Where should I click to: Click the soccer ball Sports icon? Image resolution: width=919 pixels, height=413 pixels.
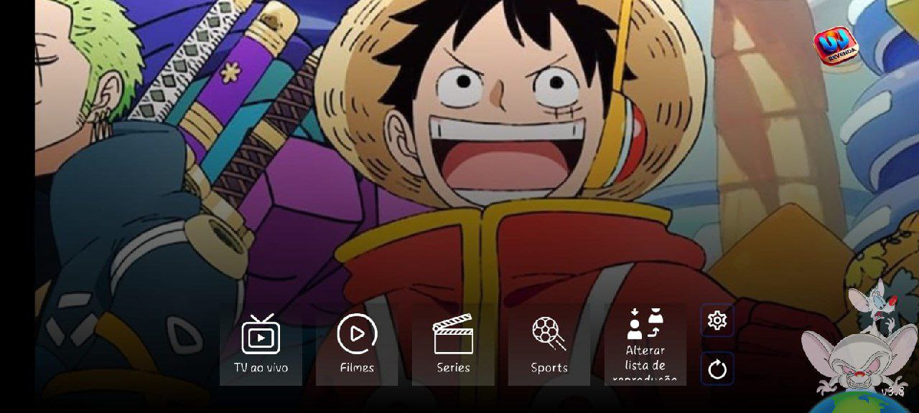click(x=549, y=333)
